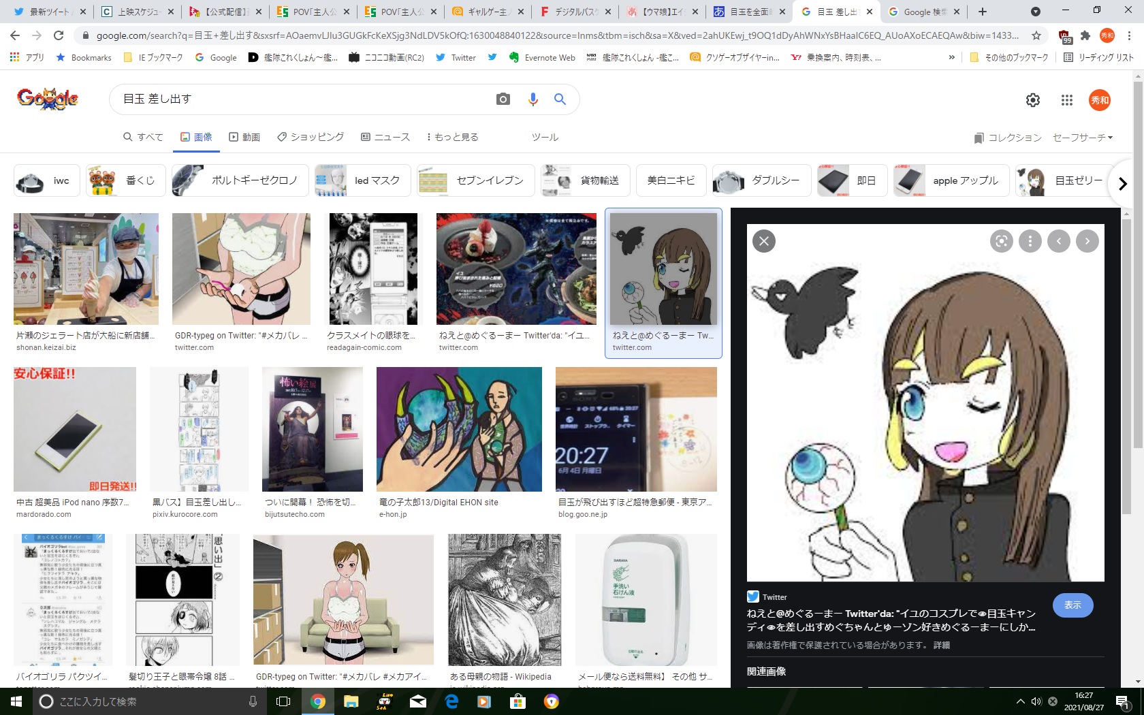This screenshot has height=715, width=1144.
Task: Bookmark this page with the star icon
Action: [1036, 35]
